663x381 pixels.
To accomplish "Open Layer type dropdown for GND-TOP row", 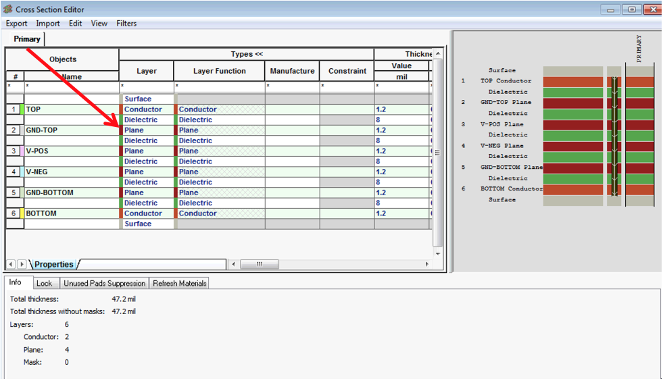I will point(146,130).
